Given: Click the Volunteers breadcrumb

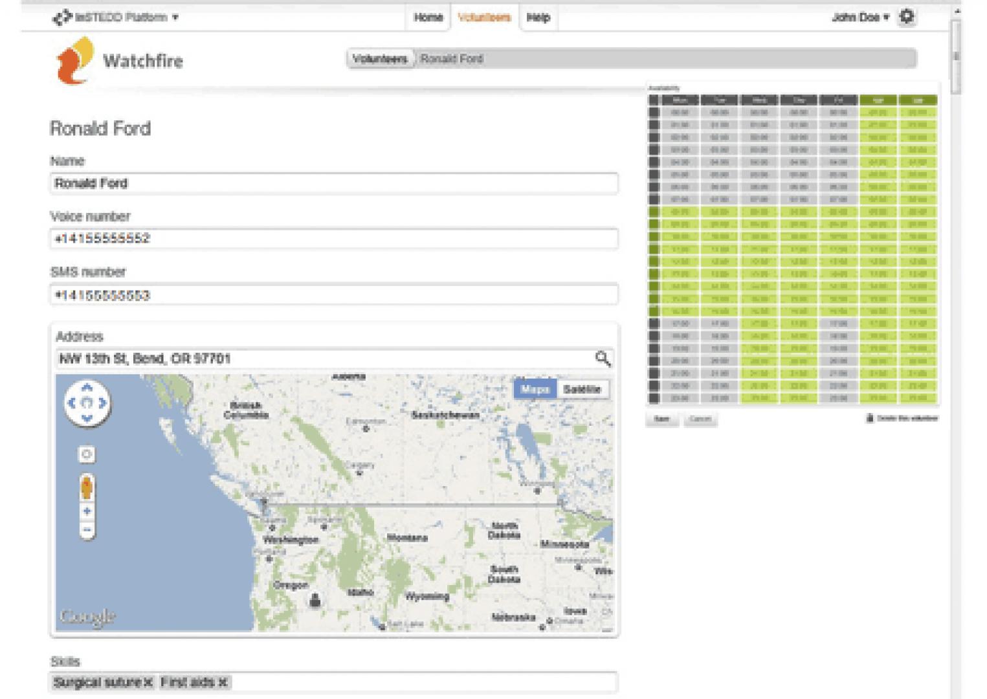Looking at the screenshot, I should (380, 59).
